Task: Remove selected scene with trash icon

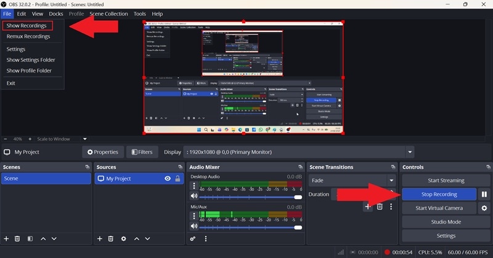Action: tap(17, 238)
